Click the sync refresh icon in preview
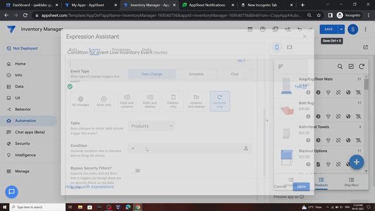 (362, 66)
